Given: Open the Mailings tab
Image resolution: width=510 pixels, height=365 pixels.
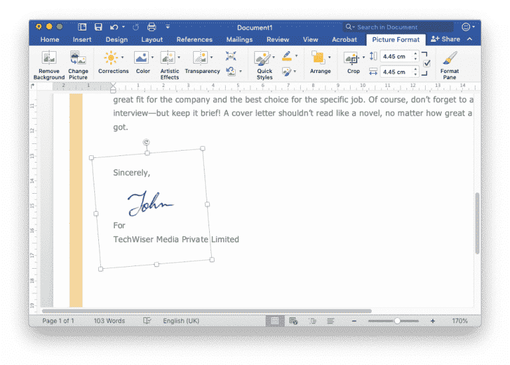Looking at the screenshot, I should 239,39.
